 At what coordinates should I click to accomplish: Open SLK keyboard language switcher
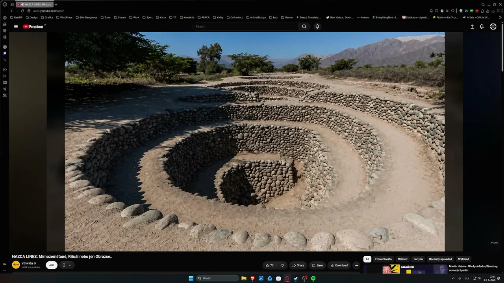(x=467, y=278)
